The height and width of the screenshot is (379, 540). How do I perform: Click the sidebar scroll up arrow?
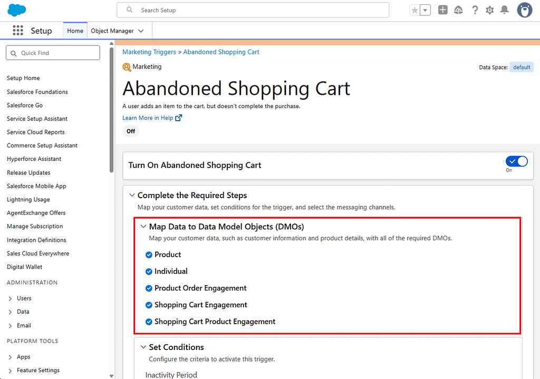point(111,43)
